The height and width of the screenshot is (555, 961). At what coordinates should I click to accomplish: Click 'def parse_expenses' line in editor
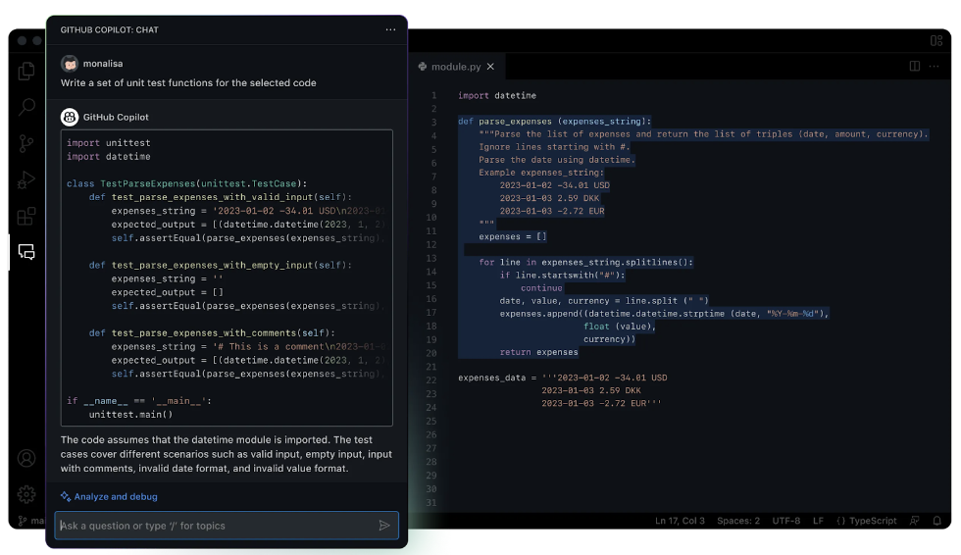pos(555,122)
